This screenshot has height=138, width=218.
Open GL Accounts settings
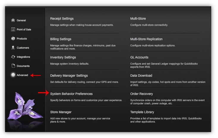tap(139, 57)
